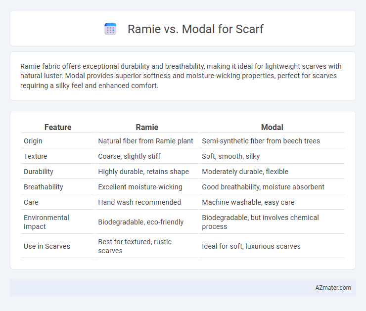Click the calendar grid icon beside the title

tap(110, 29)
